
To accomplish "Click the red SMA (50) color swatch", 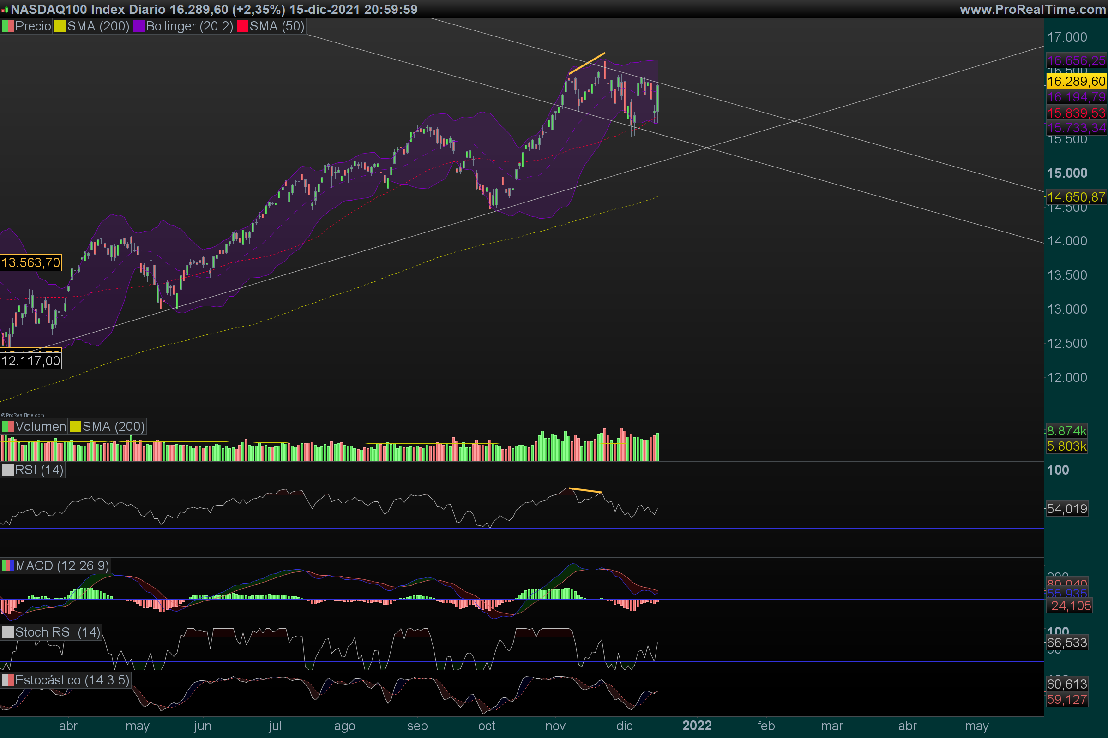I will click(243, 26).
